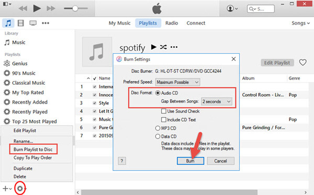Uncheck the checkbox for track 7
This screenshot has width=314, height=195.
(x=95, y=136)
